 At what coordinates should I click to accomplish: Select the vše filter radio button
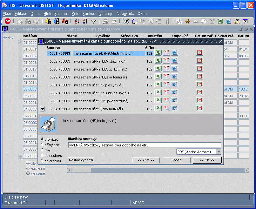point(28,164)
